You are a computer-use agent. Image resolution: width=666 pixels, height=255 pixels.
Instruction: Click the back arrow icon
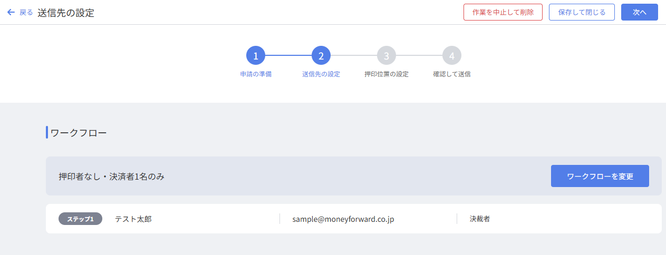[11, 12]
